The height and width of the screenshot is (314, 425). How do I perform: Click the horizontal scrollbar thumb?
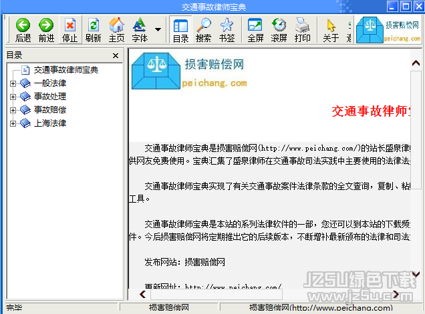point(217,294)
